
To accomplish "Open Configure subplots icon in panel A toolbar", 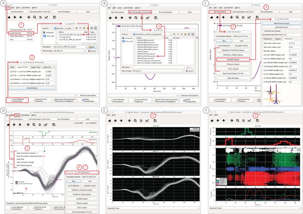I will click(x=41, y=17).
